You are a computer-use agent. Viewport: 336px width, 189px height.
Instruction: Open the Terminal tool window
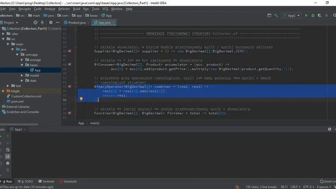[46, 182]
